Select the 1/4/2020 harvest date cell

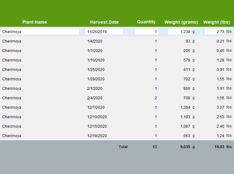95,41
